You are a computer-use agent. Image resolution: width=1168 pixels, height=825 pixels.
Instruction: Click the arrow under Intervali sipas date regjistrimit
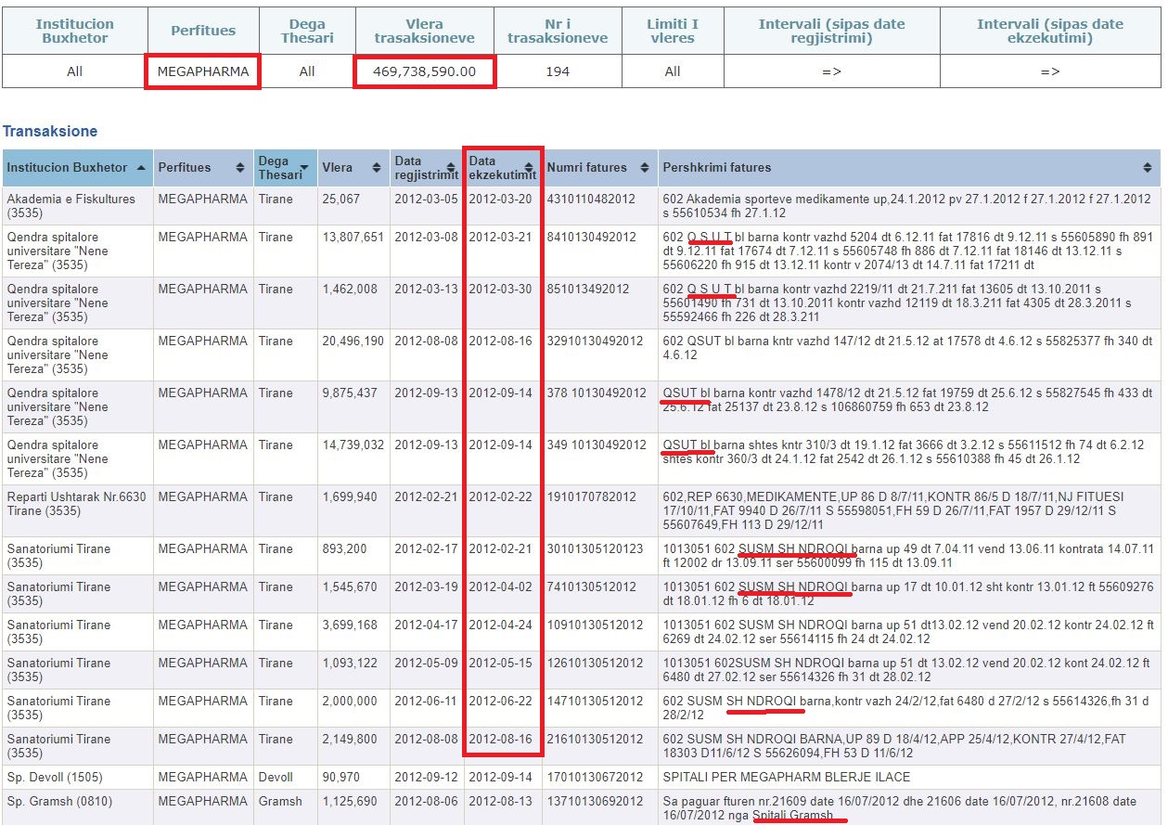[x=831, y=71]
